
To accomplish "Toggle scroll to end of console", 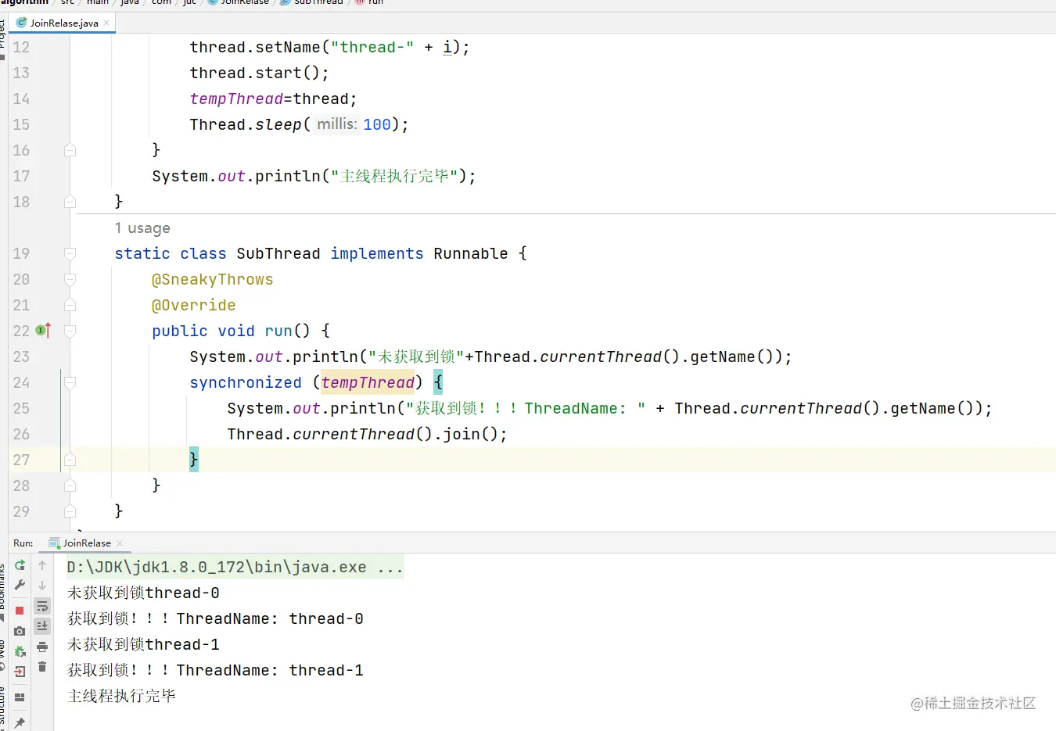I will (x=42, y=626).
